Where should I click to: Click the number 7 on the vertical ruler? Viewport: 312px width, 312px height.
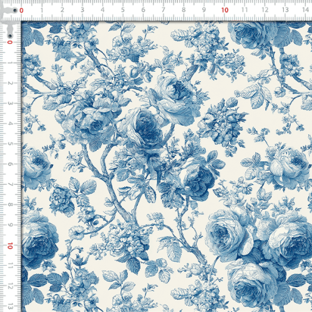(x=10, y=184)
